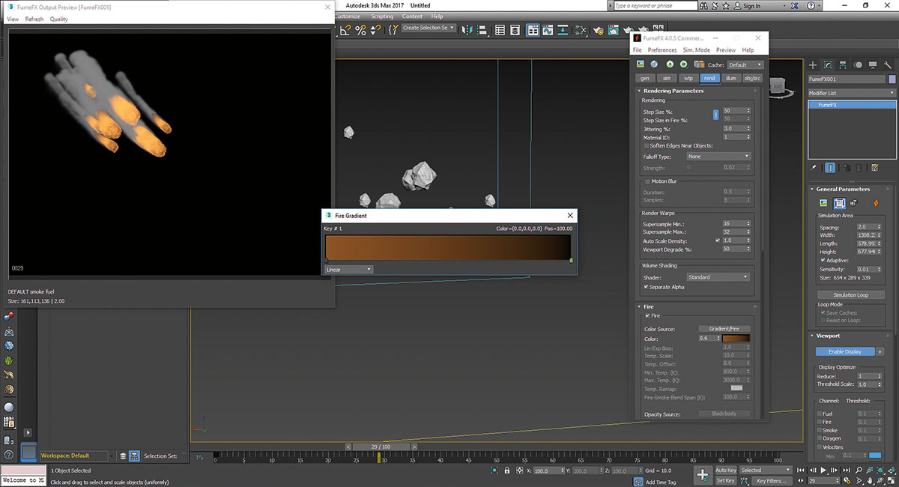Click the FumeFX continue simulation icon

pyautogui.click(x=684, y=64)
